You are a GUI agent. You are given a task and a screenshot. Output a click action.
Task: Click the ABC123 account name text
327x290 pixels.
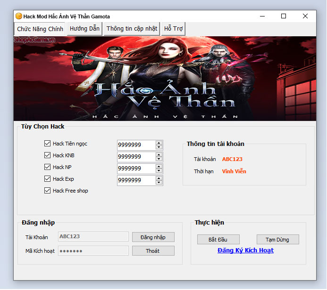[x=232, y=159]
